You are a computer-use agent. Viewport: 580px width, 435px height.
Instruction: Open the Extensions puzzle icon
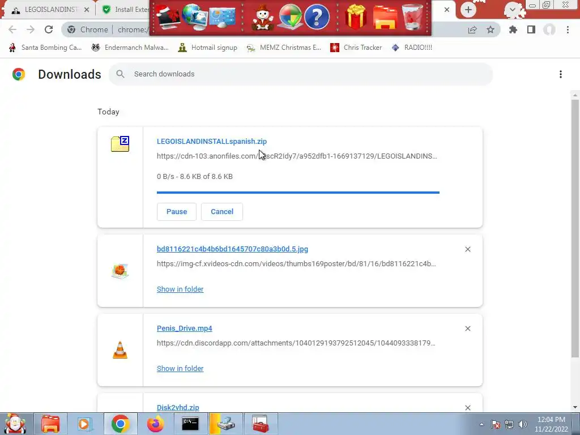tap(513, 29)
